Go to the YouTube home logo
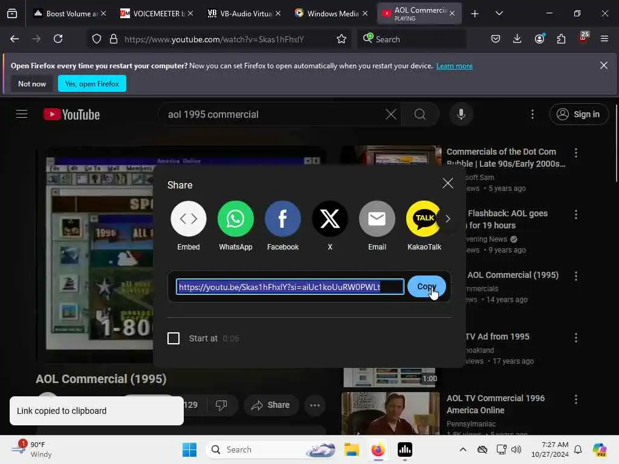The height and width of the screenshot is (464, 619). click(71, 114)
